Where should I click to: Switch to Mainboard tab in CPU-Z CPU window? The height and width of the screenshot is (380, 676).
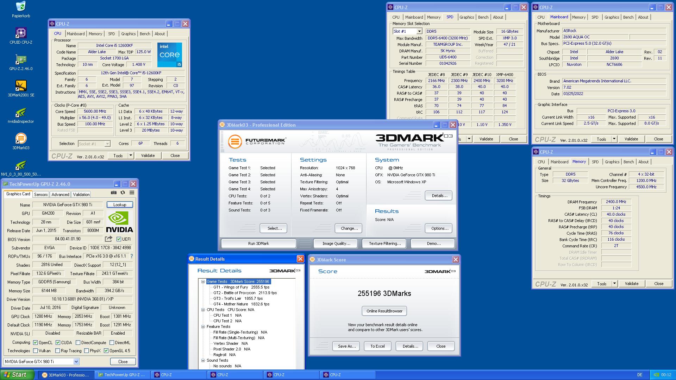click(x=76, y=34)
